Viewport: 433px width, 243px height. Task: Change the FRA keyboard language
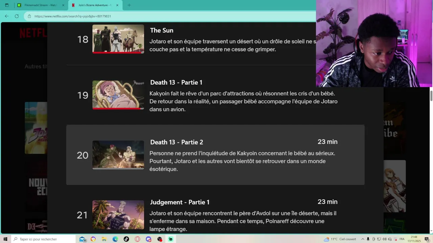(402, 239)
